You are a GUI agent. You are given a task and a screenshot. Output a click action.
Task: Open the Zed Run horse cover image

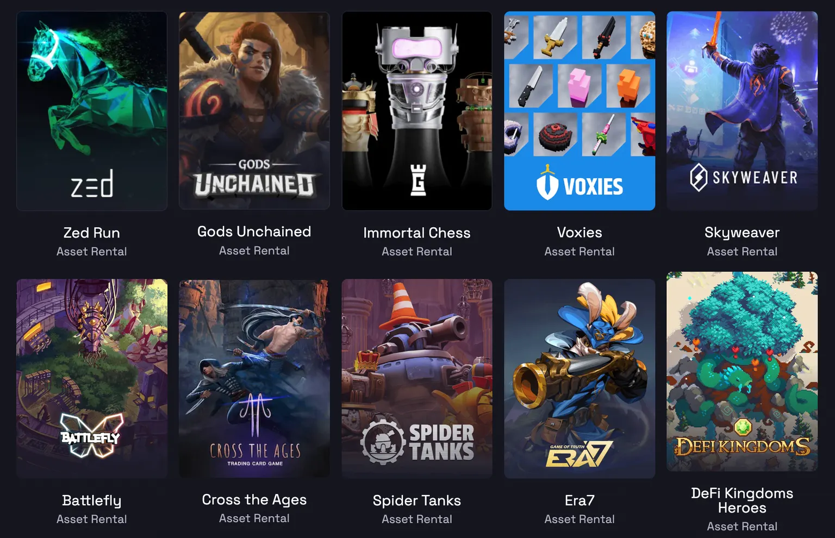(x=92, y=111)
